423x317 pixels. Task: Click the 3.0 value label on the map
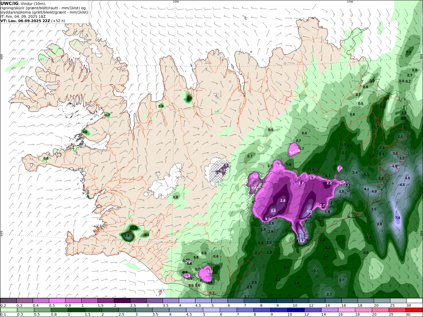pos(268,219)
